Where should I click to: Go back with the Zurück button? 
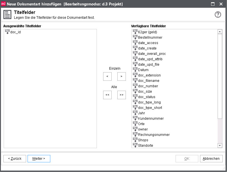(15, 159)
